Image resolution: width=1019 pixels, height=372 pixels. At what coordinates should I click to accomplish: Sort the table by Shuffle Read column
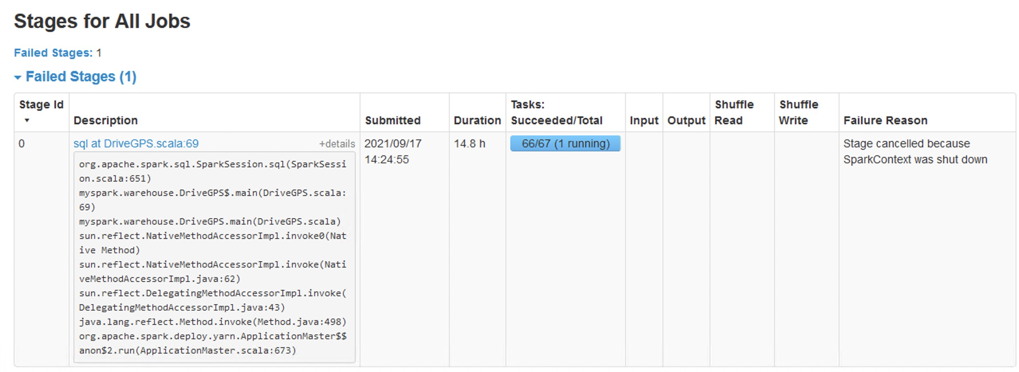[734, 112]
